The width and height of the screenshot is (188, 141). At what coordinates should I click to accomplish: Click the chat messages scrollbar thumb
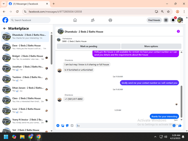(x=181, y=102)
